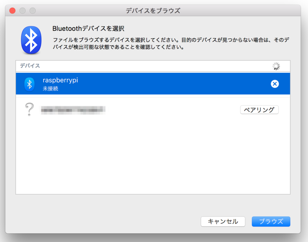Remove raspberrypi with the X icon
The height and width of the screenshot is (242, 308).
coord(275,84)
